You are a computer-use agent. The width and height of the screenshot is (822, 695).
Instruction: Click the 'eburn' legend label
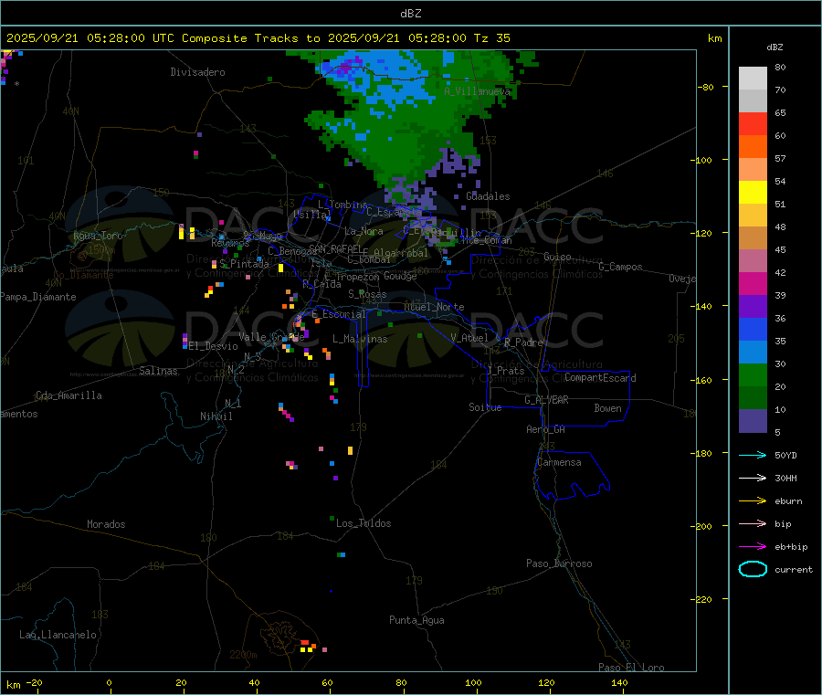(x=788, y=501)
